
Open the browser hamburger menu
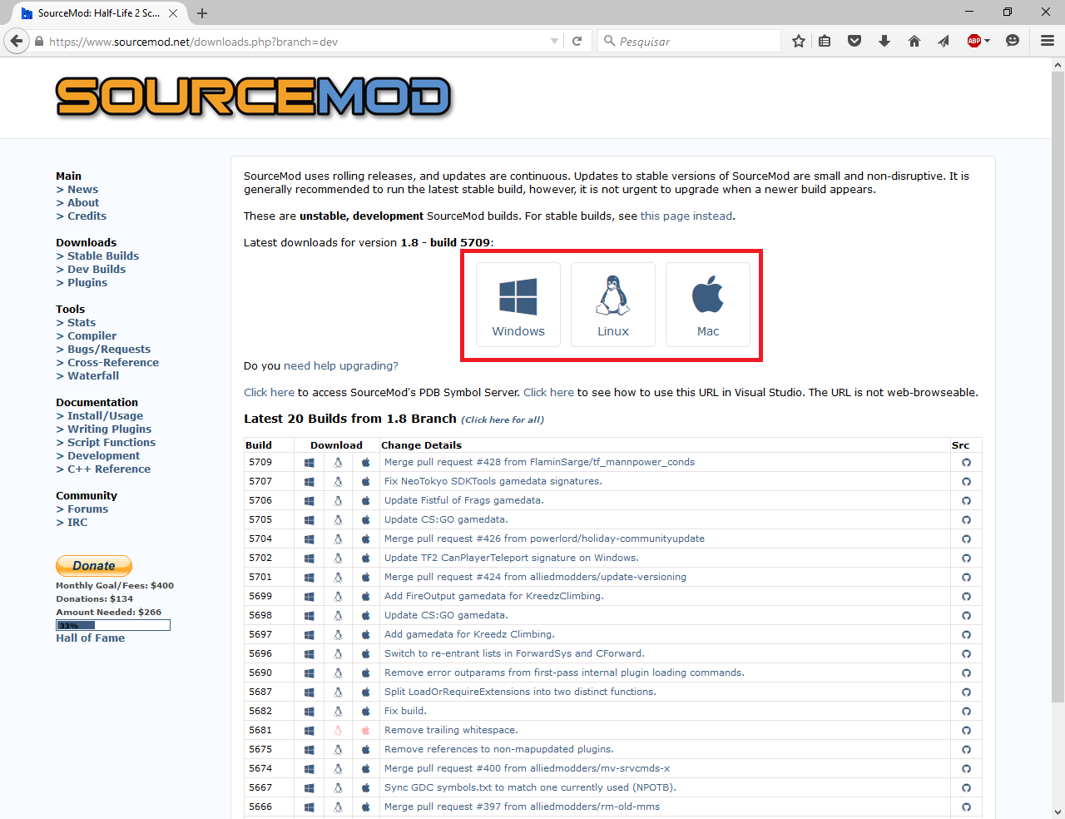pos(1048,41)
